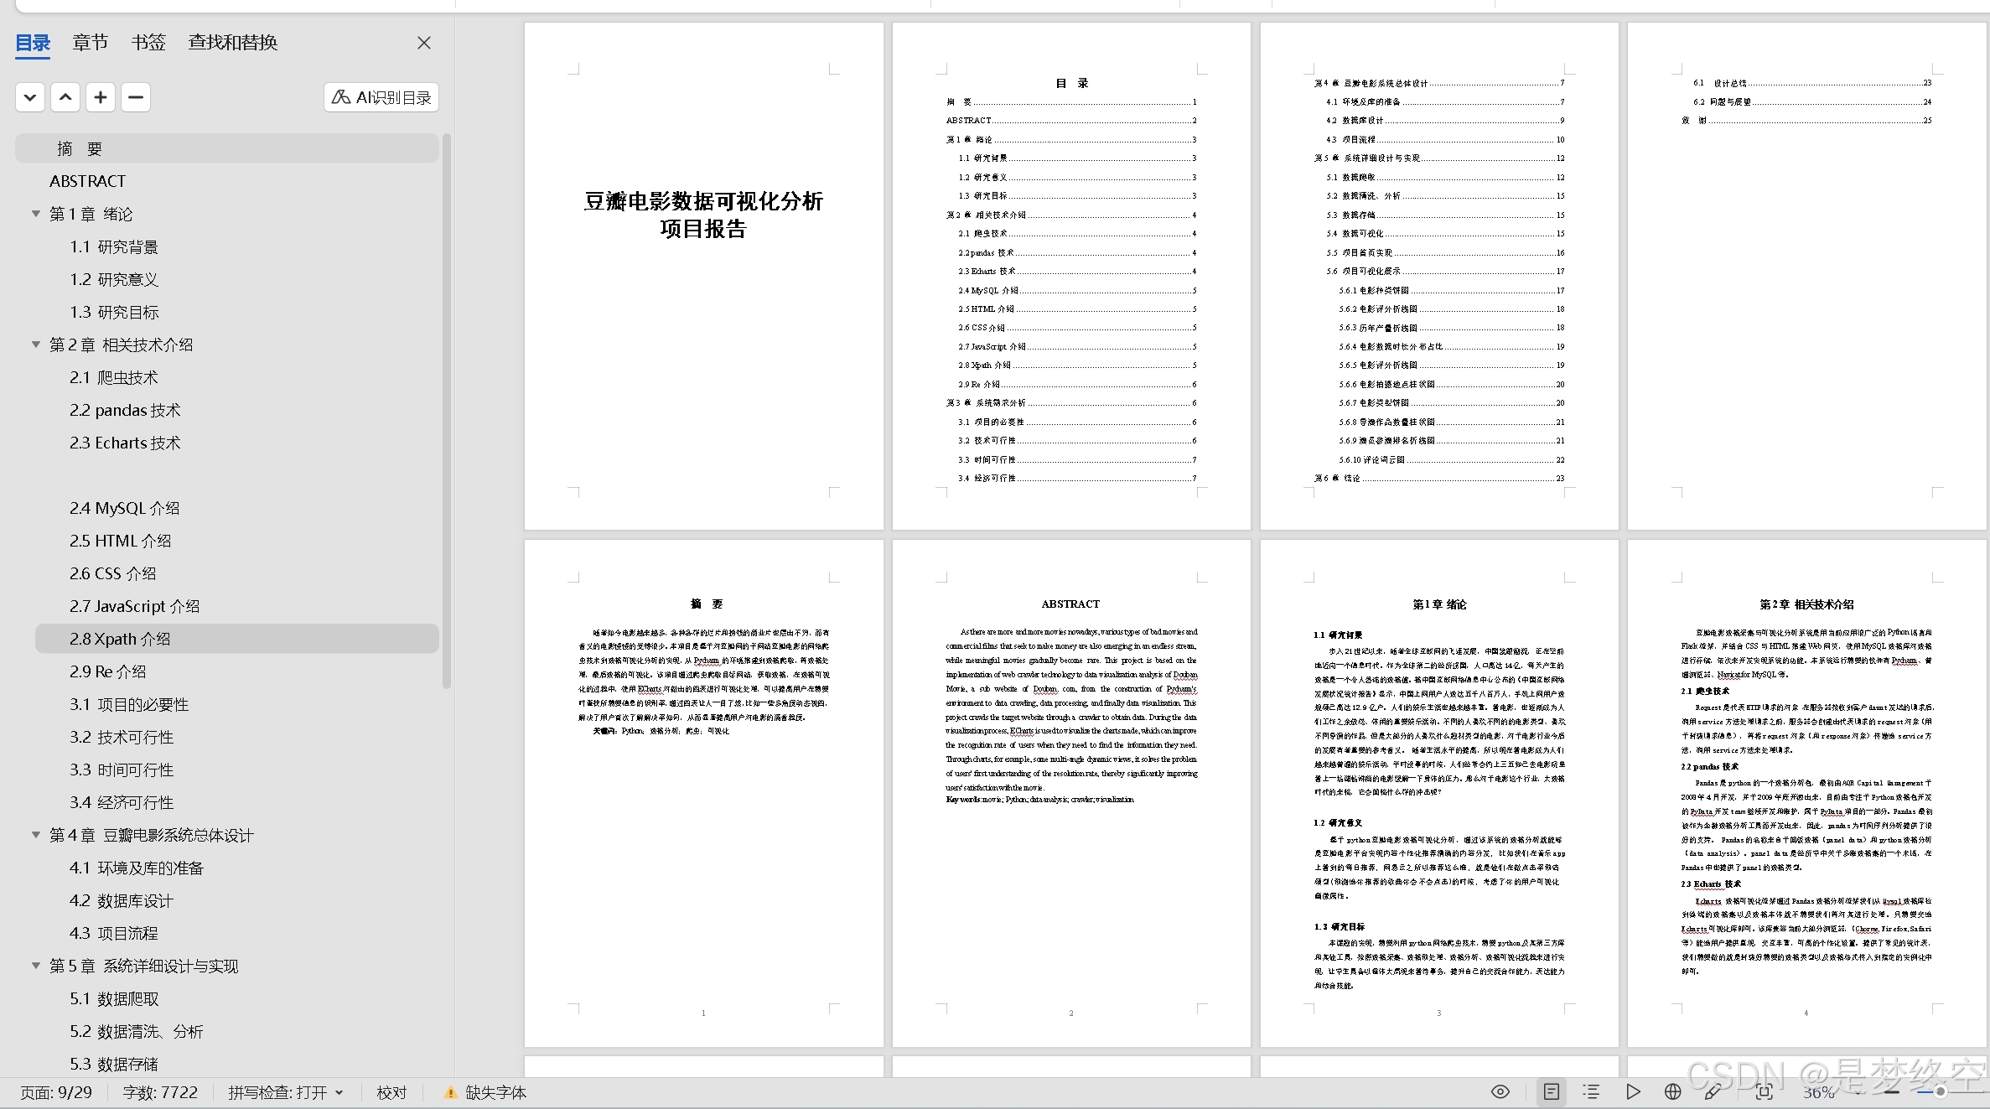Toggle eye-protection mode eye icon
Screen dimensions: 1990x1109
(1500, 1091)
